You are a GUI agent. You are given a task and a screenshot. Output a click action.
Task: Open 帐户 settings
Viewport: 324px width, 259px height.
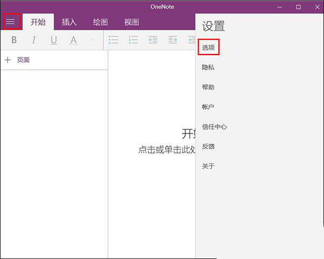(x=208, y=107)
